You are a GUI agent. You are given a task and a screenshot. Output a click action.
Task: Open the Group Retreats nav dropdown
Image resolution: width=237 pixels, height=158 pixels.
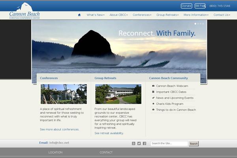click(167, 15)
